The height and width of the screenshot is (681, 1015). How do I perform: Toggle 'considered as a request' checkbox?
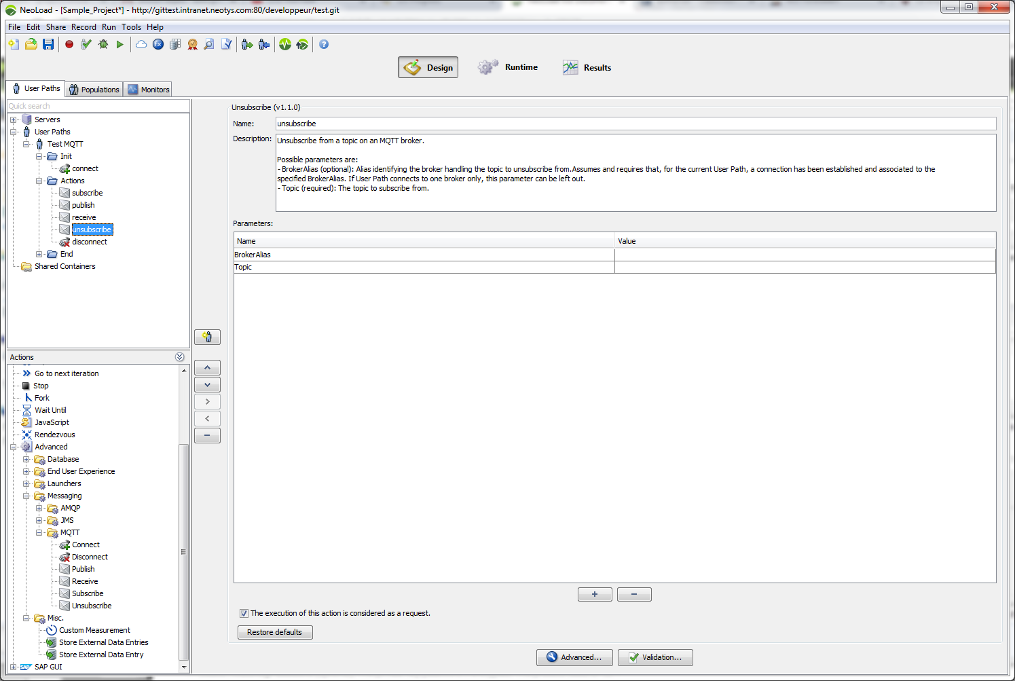[244, 613]
